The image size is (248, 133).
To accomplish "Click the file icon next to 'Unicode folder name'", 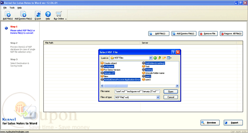I will (x=143, y=73).
